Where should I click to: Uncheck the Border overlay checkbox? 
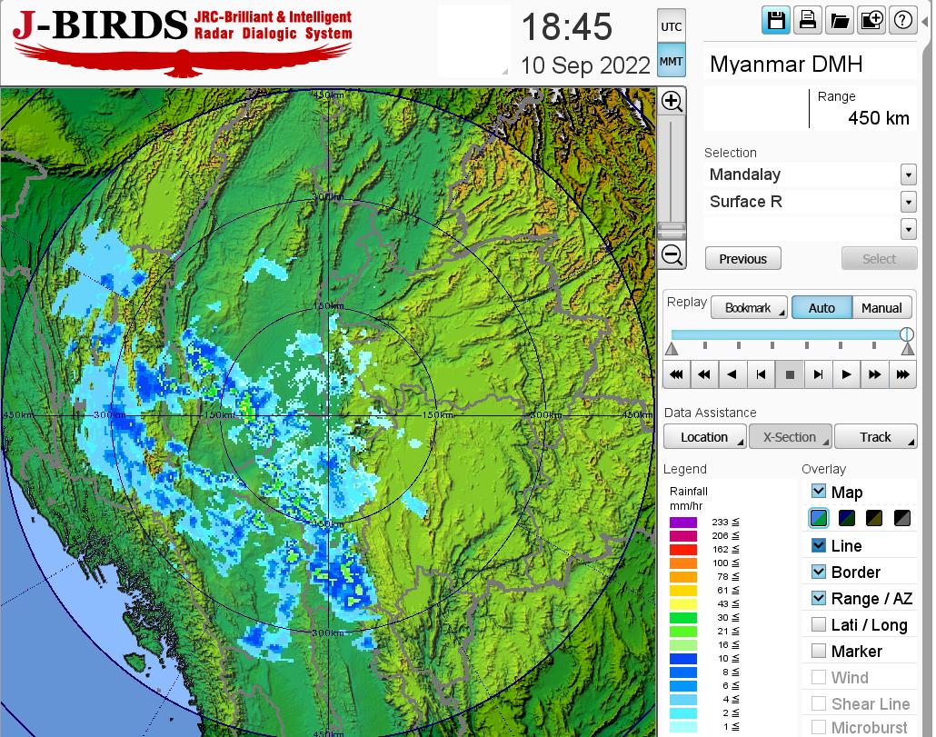819,572
